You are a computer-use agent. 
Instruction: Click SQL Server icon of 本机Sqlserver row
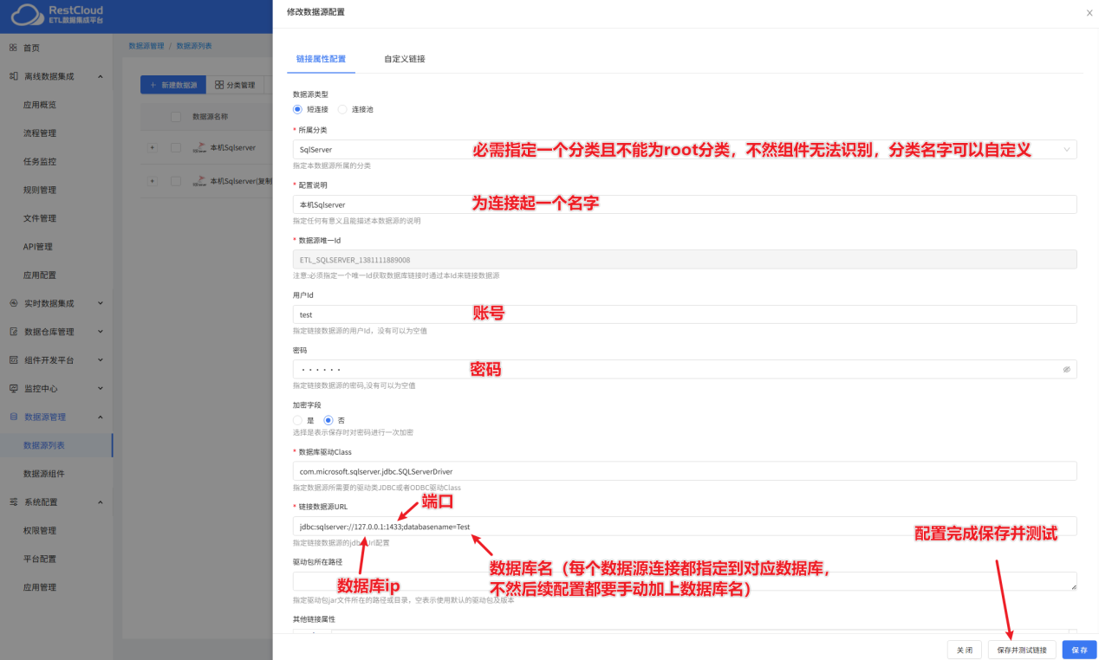(199, 147)
